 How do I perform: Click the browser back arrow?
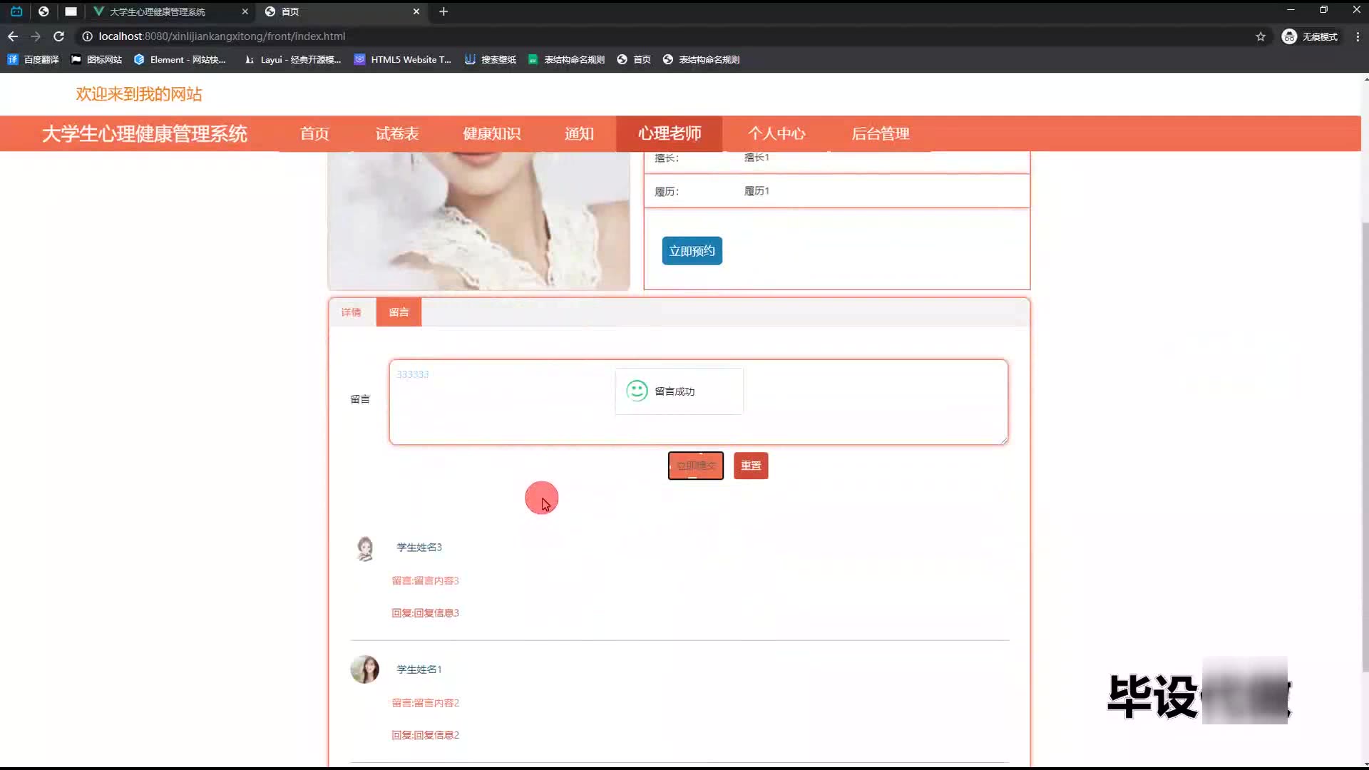point(13,36)
